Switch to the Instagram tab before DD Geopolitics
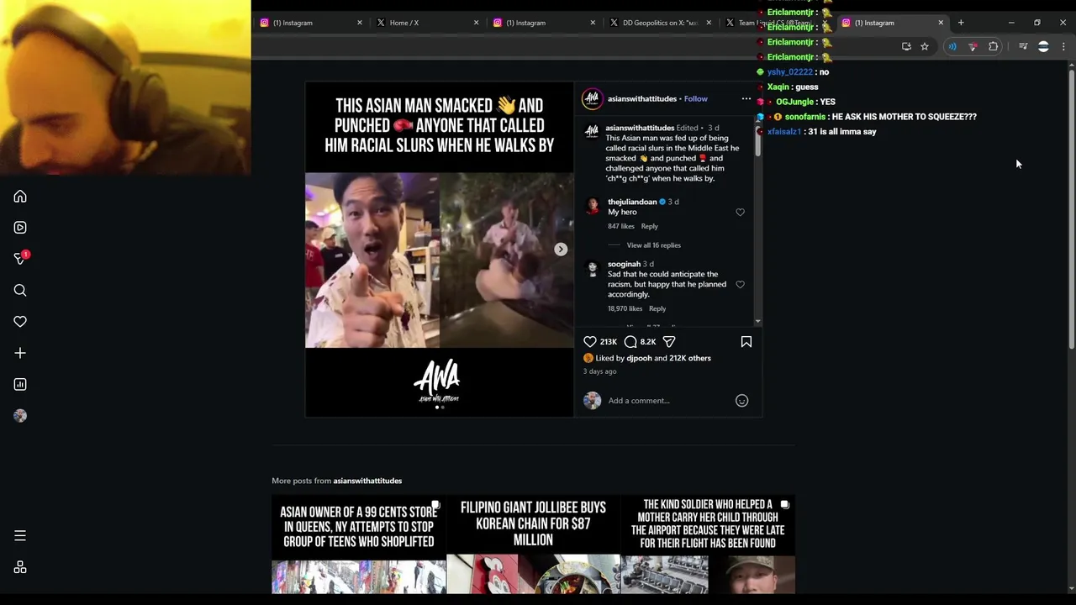Image resolution: width=1076 pixels, height=605 pixels. pyautogui.click(x=542, y=23)
